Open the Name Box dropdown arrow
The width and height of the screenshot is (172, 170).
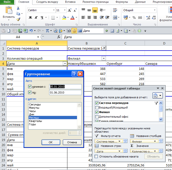[38, 37]
